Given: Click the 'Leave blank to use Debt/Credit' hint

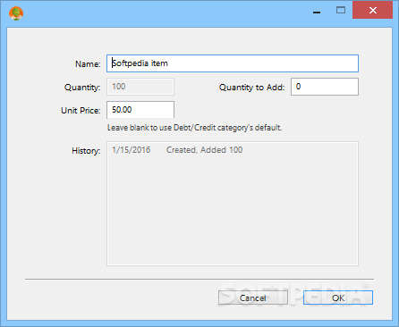Looking at the screenshot, I should pyautogui.click(x=194, y=128).
